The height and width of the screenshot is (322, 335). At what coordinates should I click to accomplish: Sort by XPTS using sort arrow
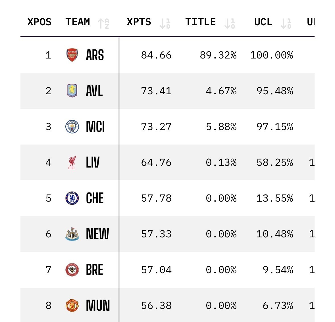click(x=165, y=23)
